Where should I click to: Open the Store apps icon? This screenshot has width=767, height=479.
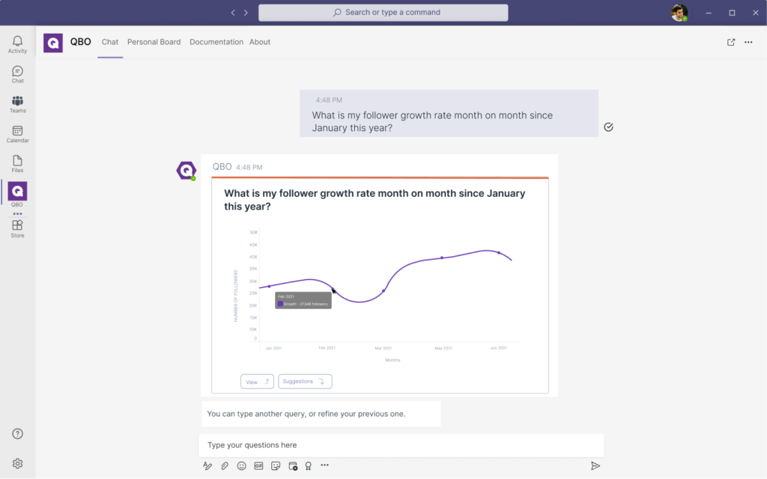click(x=17, y=228)
